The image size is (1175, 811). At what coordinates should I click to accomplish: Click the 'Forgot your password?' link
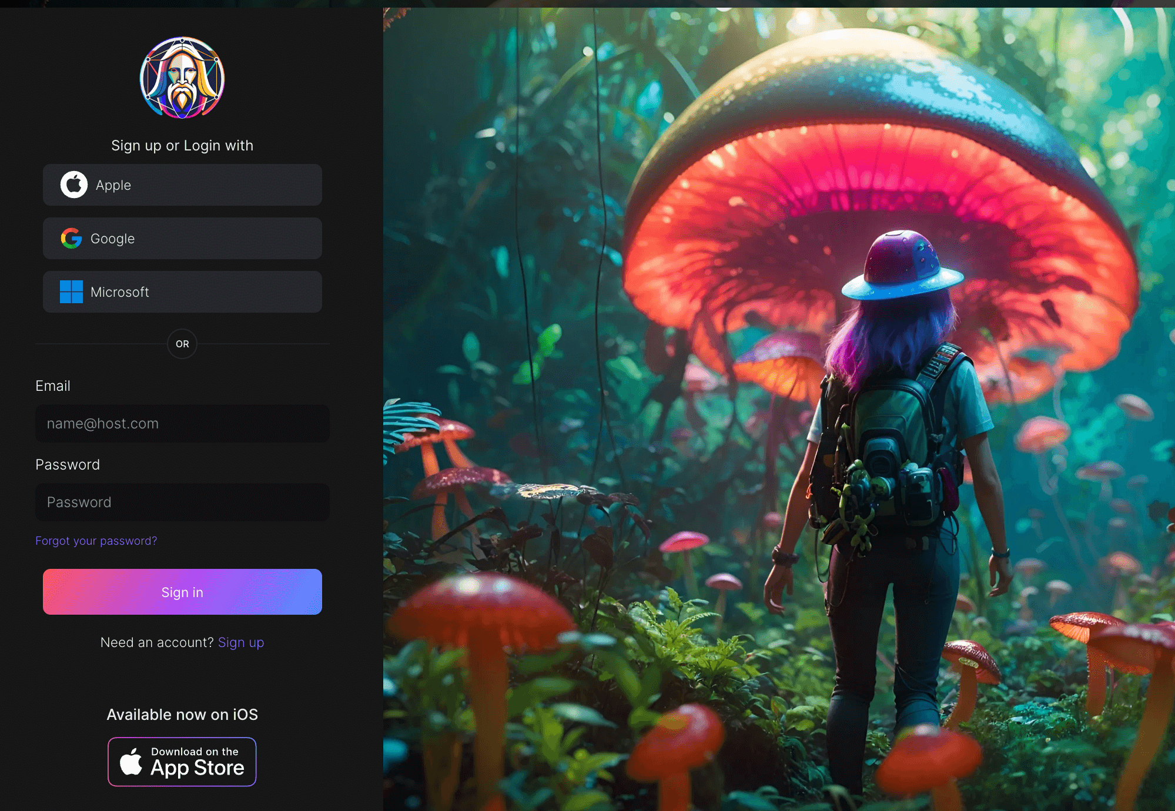[x=96, y=540]
